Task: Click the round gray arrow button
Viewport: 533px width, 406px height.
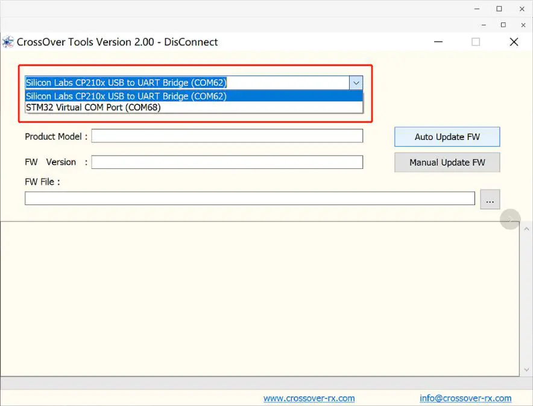Action: 510,220
